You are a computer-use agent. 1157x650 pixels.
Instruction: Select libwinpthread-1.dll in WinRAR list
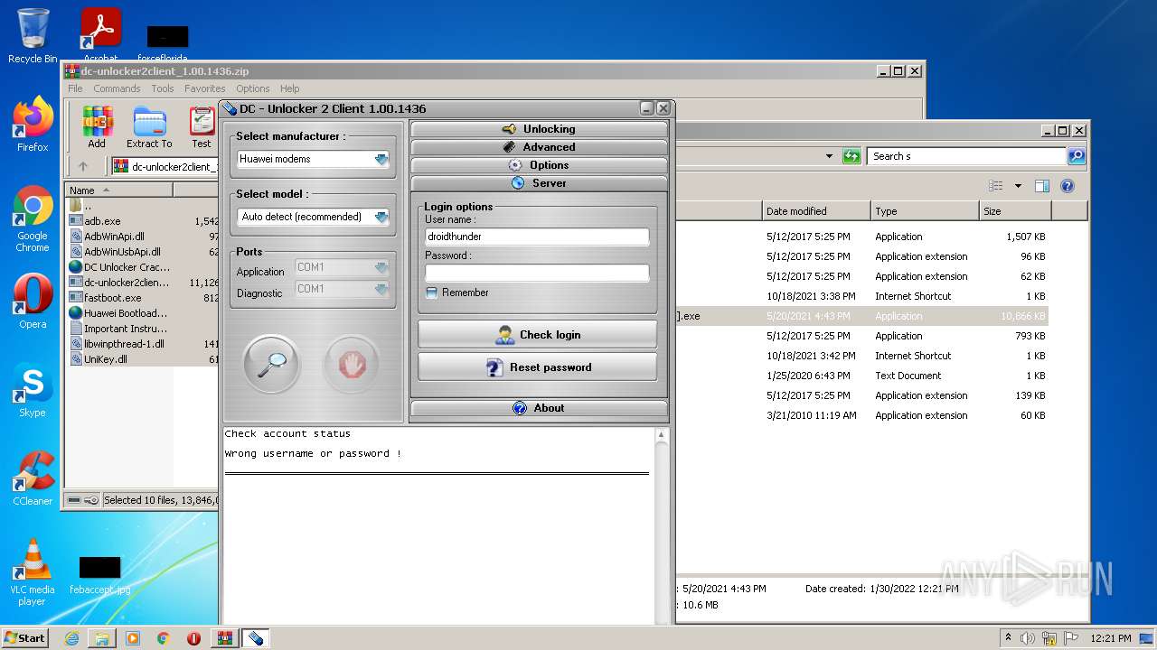pos(124,344)
